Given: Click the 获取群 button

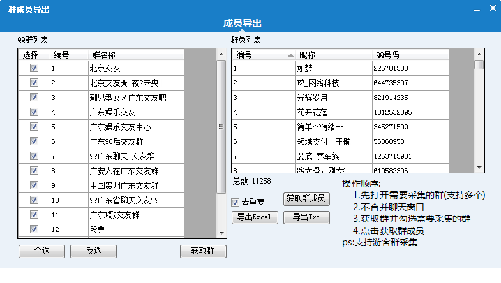Looking at the screenshot, I should 203,251.
